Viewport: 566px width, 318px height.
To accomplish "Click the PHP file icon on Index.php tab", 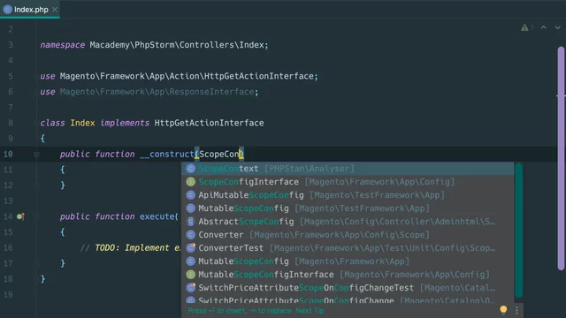I will (x=7, y=10).
